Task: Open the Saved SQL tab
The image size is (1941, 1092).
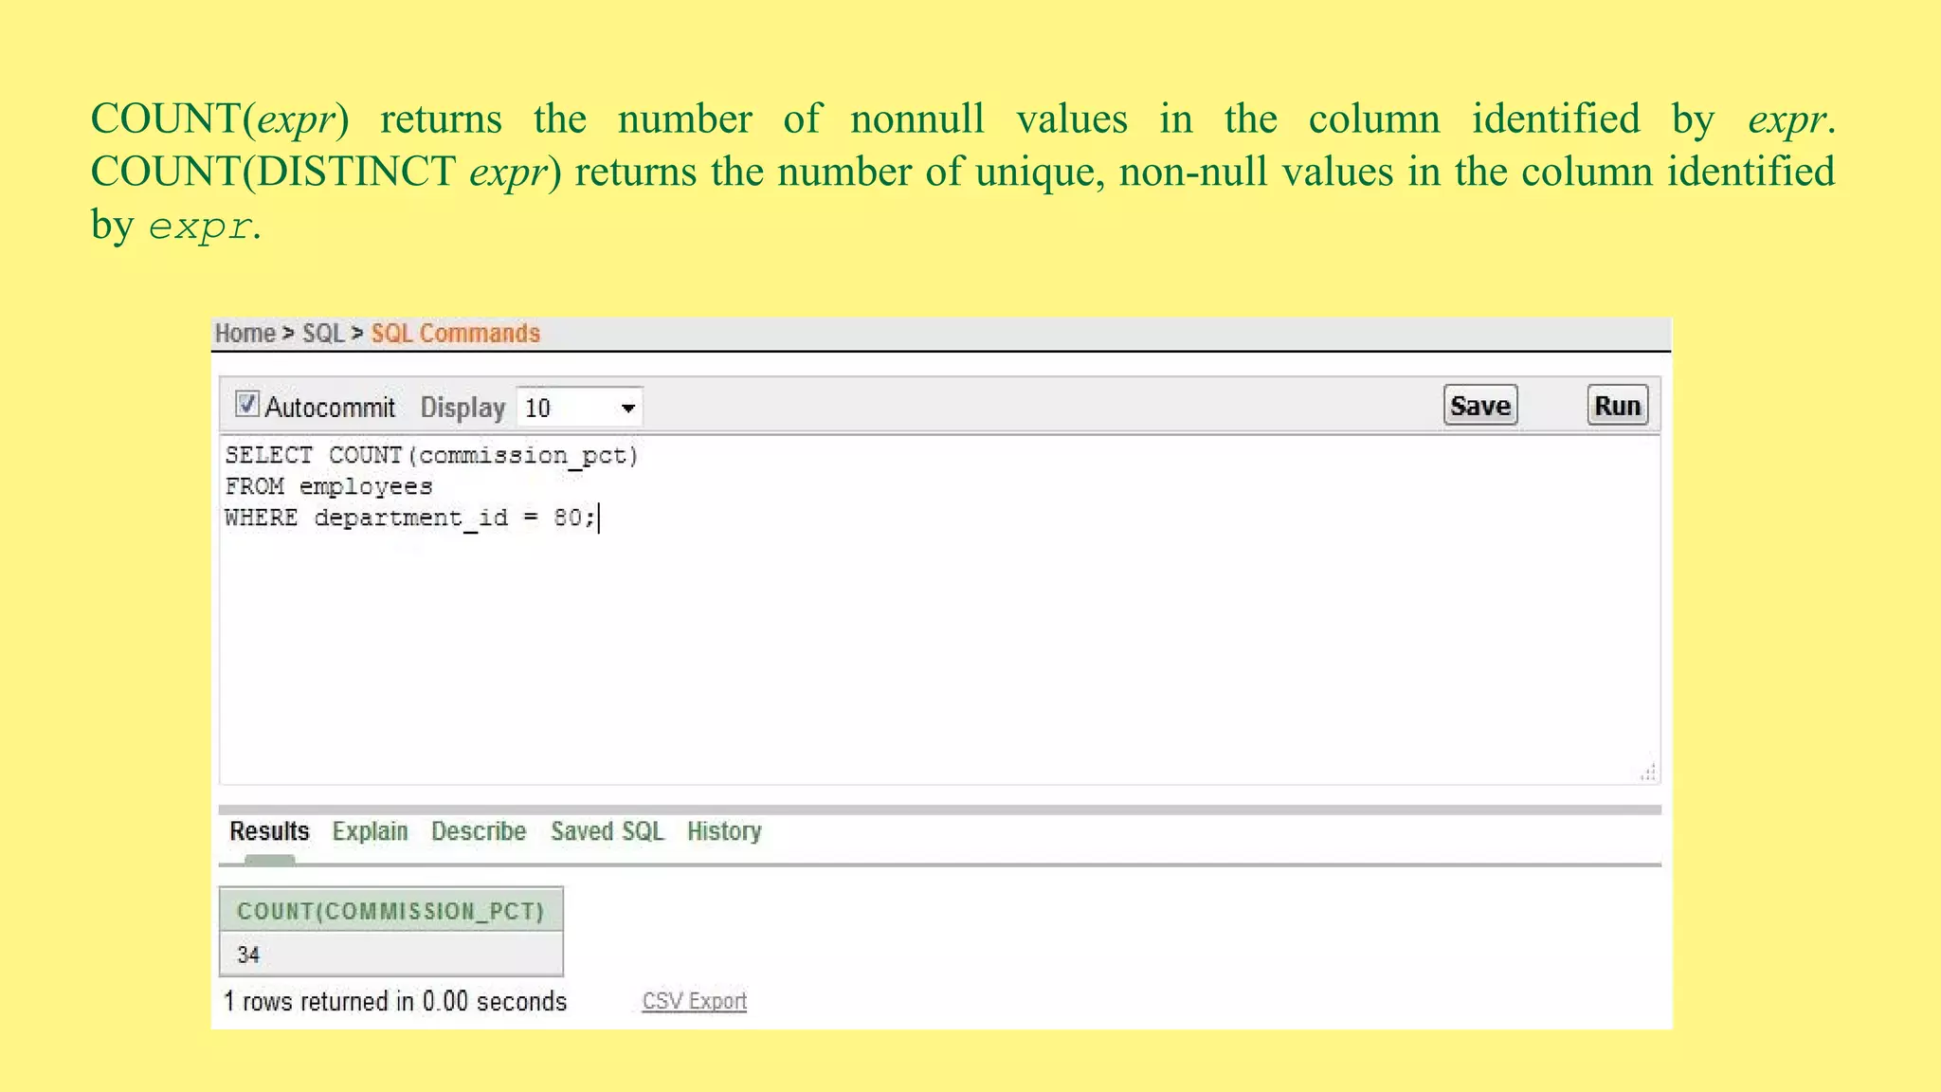Action: click(x=608, y=831)
